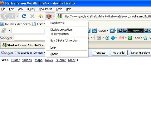Mute the radio player speaker icon
This screenshot has height=117, width=151.
(x=146, y=31)
